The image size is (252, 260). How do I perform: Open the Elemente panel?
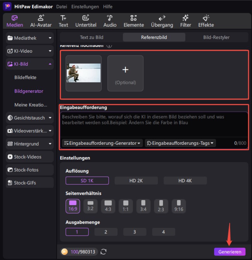pyautogui.click(x=134, y=21)
